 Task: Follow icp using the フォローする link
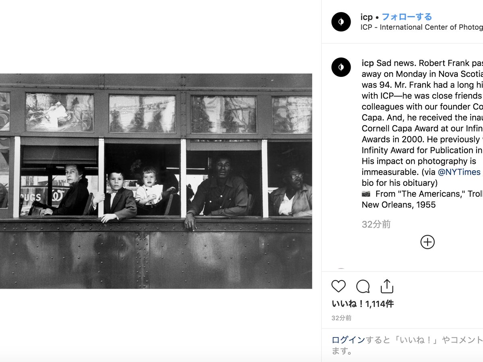pos(407,17)
